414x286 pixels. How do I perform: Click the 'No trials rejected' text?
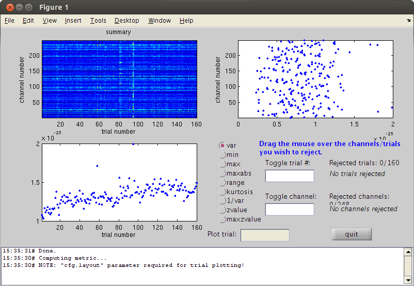(357, 174)
